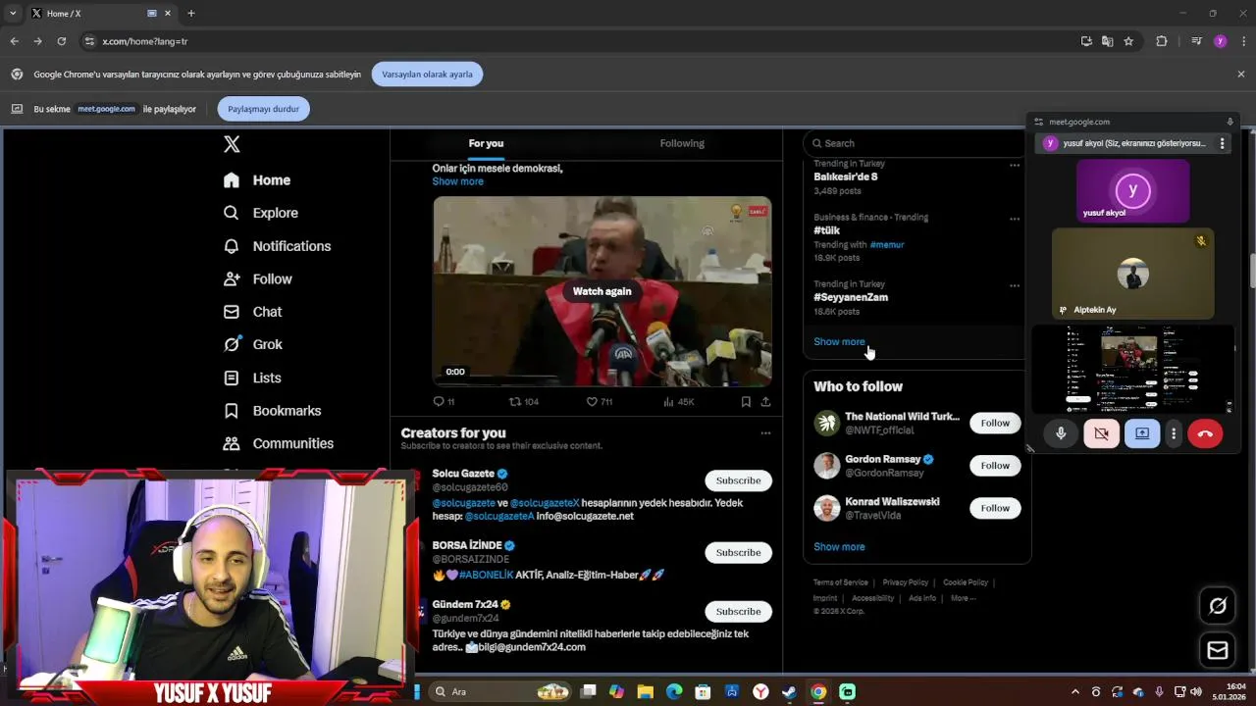The image size is (1256, 706).
Task: Open options for Balıkesir'de 8 trend
Action: 1014,166
